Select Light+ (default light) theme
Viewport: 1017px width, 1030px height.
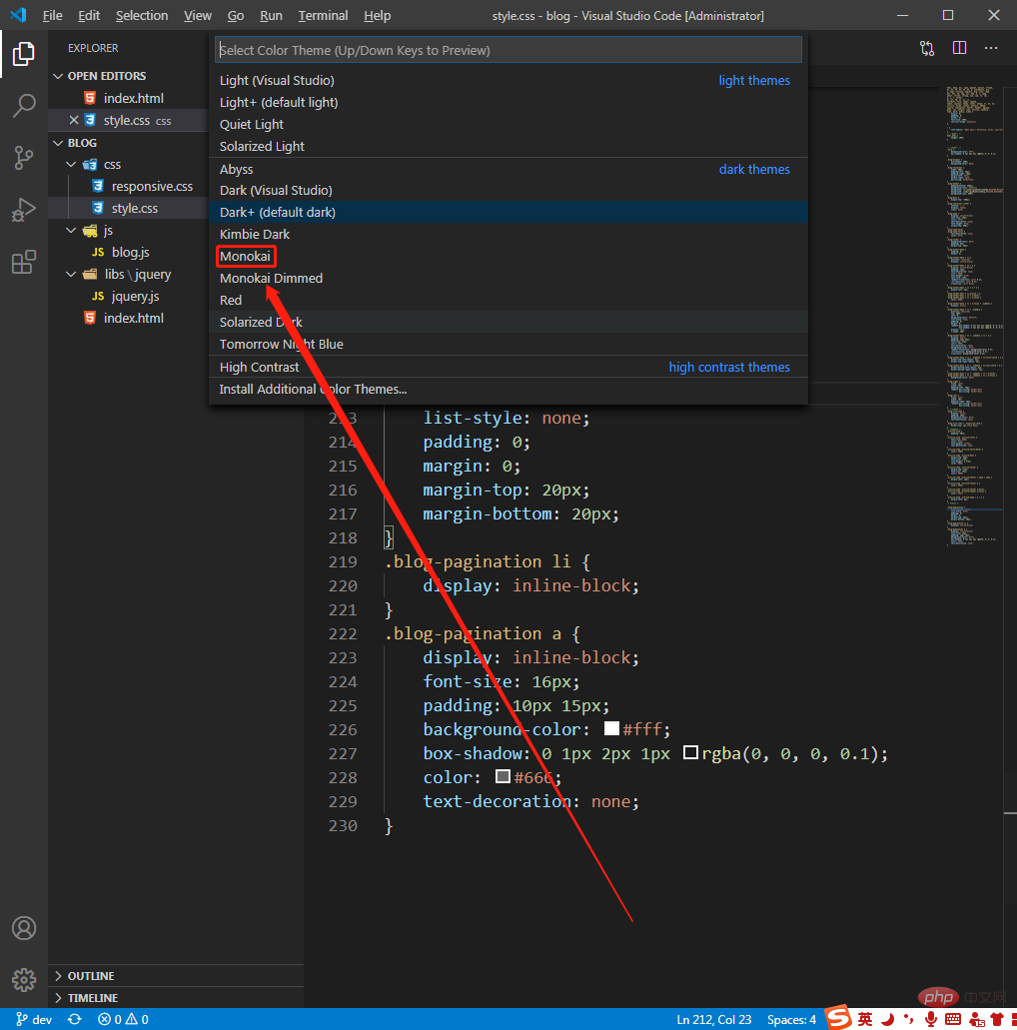tap(508, 103)
